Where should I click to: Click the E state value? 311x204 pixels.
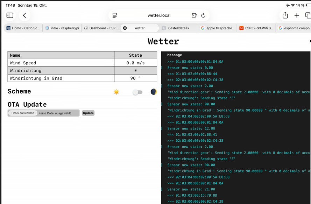pyautogui.click(x=135, y=71)
